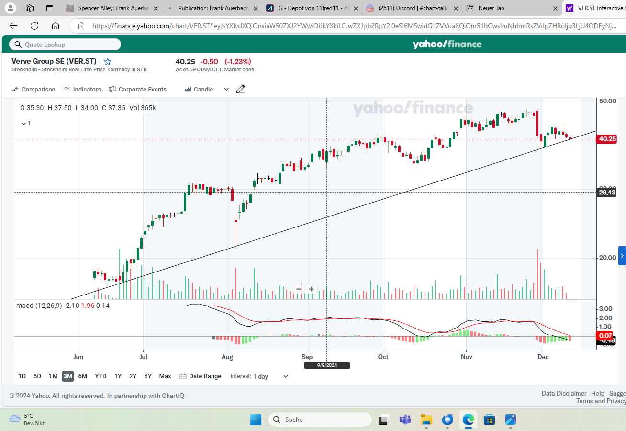
Task: Click the star to follow Verve Group
Action: [x=108, y=62]
